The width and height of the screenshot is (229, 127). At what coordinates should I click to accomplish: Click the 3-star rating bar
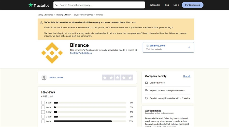pos(90,112)
